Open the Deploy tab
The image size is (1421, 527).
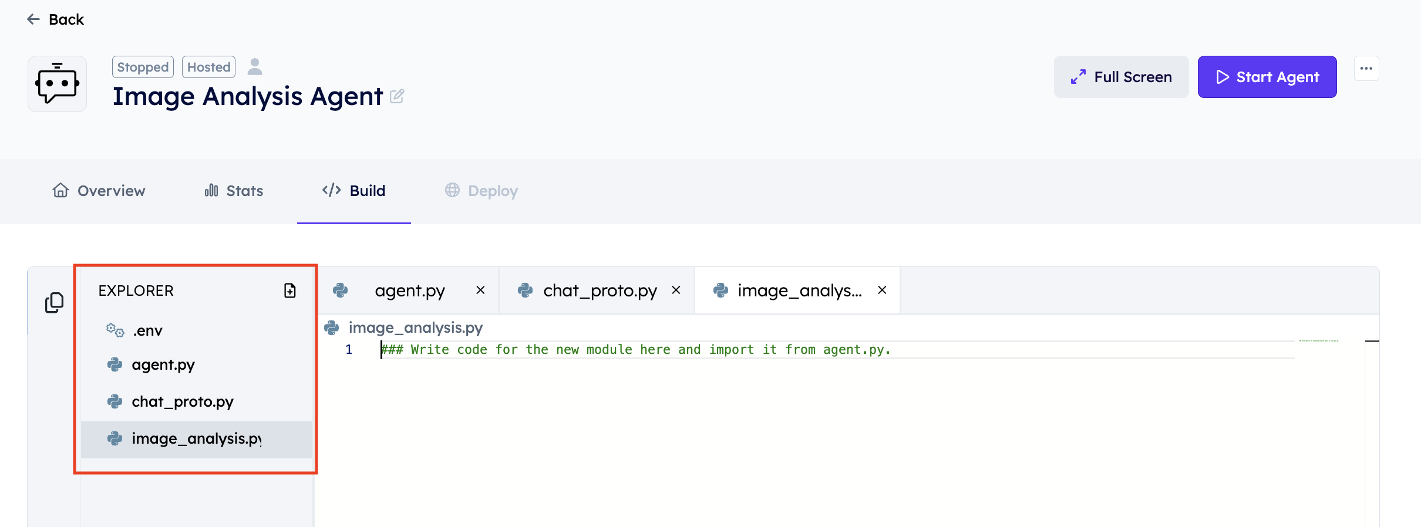tap(481, 191)
